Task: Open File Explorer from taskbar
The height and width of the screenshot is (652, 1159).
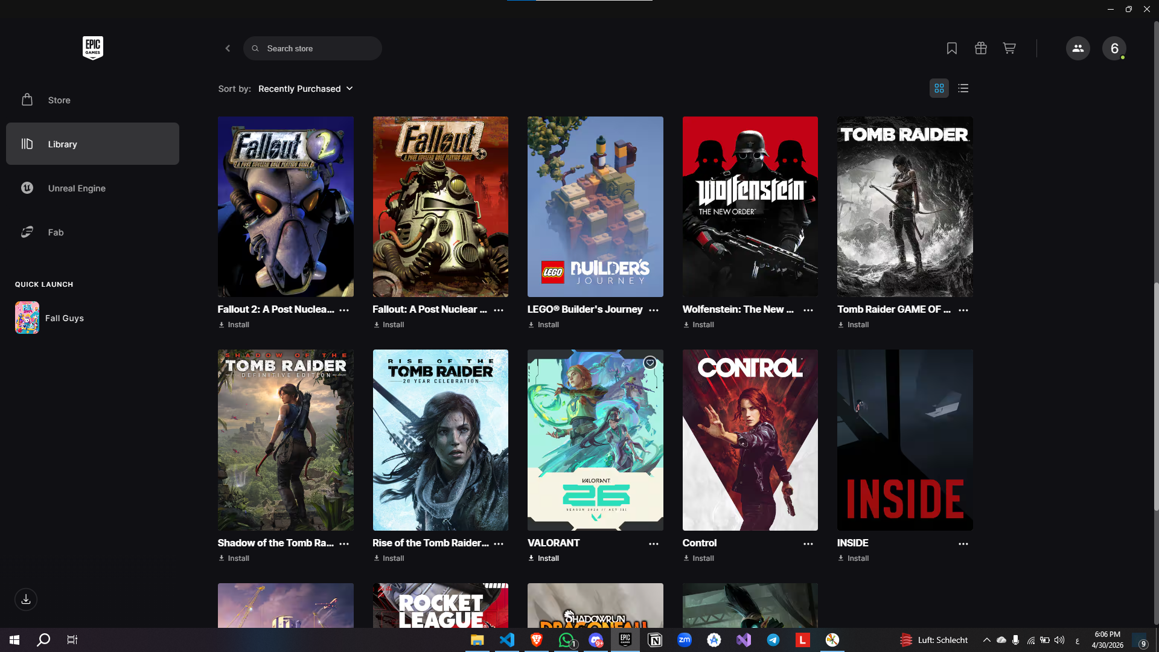Action: (x=477, y=640)
